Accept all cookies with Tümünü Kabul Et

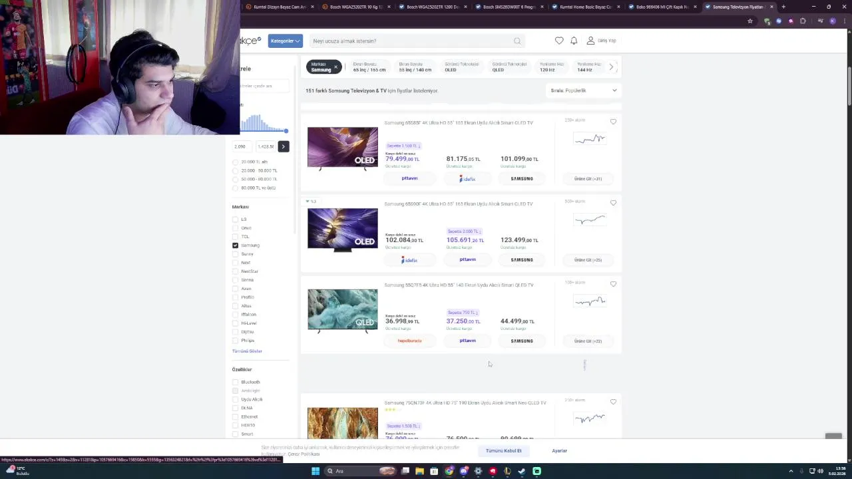tap(503, 450)
